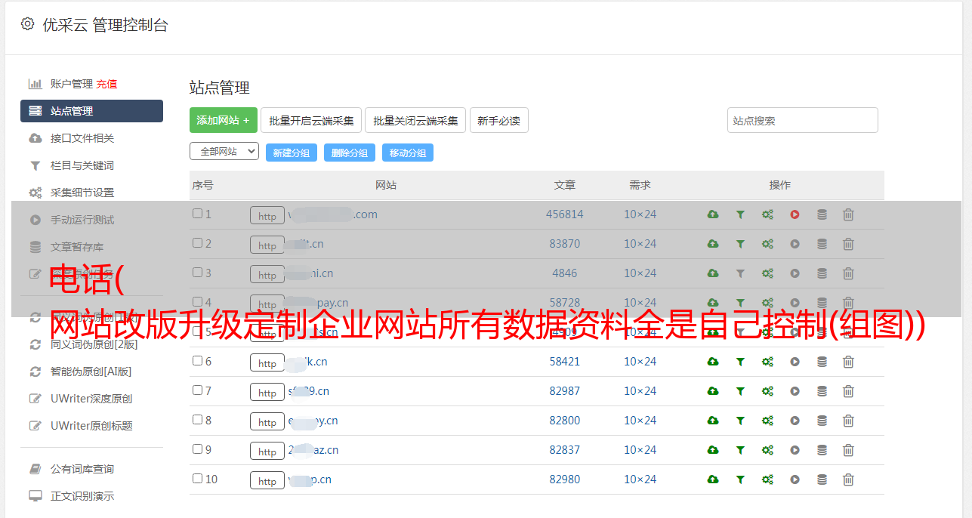Tick the checkbox for site row 3
Viewport: 972px width, 518px height.
coord(197,273)
